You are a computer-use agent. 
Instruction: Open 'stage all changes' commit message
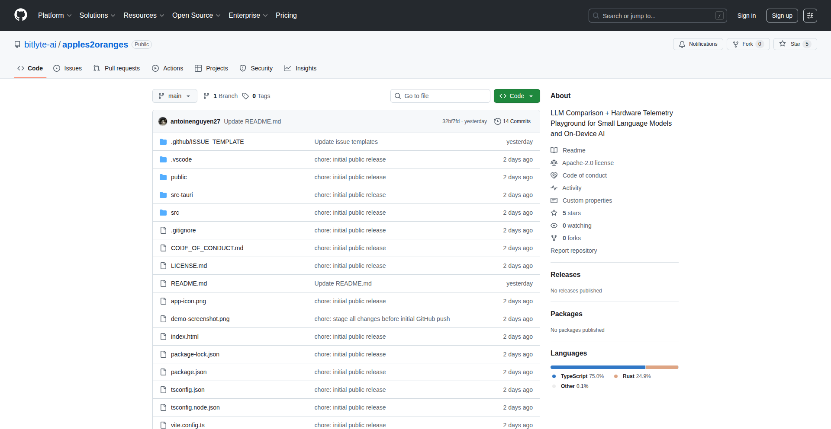click(382, 319)
